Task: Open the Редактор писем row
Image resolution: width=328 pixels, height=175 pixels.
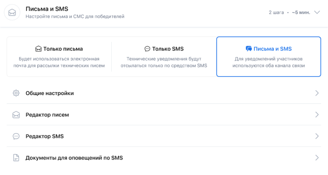Action: [164, 115]
